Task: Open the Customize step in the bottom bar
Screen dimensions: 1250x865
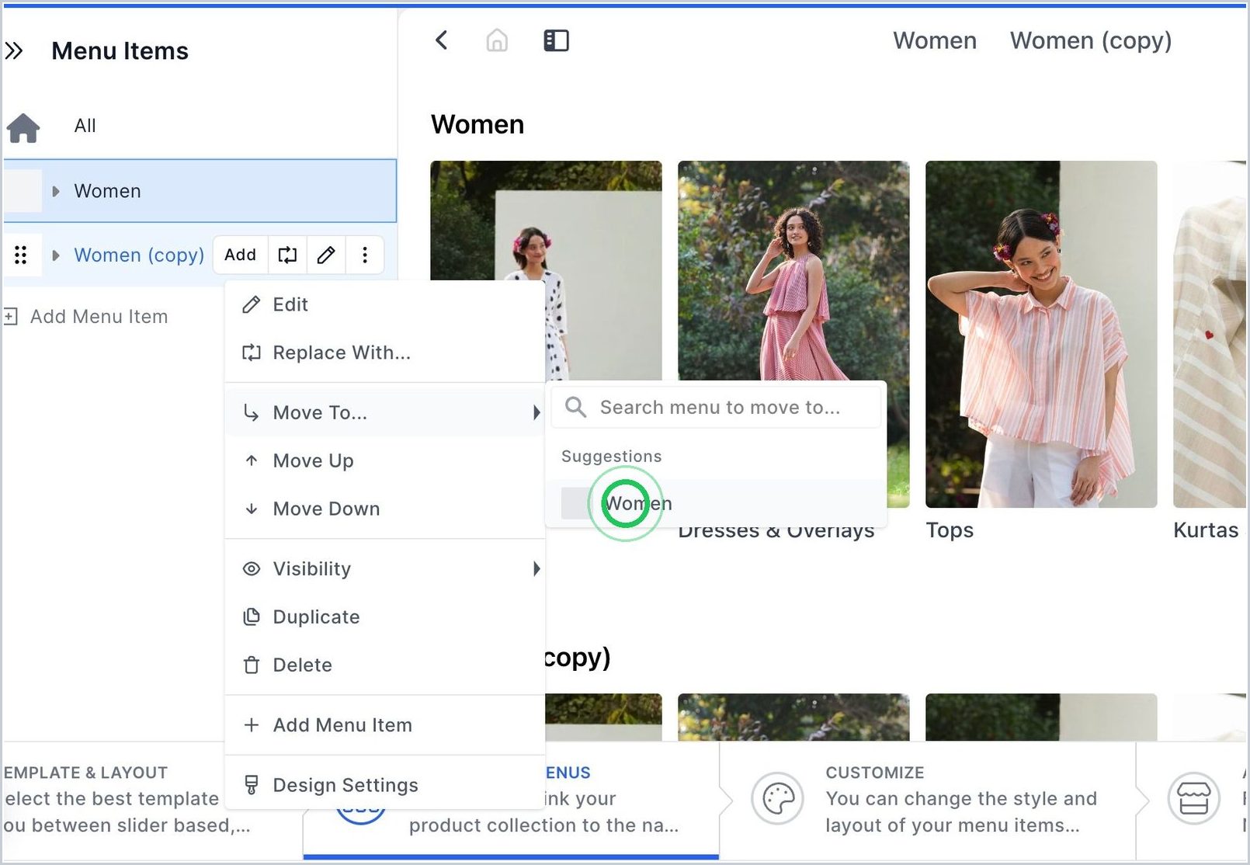Action: coord(928,799)
